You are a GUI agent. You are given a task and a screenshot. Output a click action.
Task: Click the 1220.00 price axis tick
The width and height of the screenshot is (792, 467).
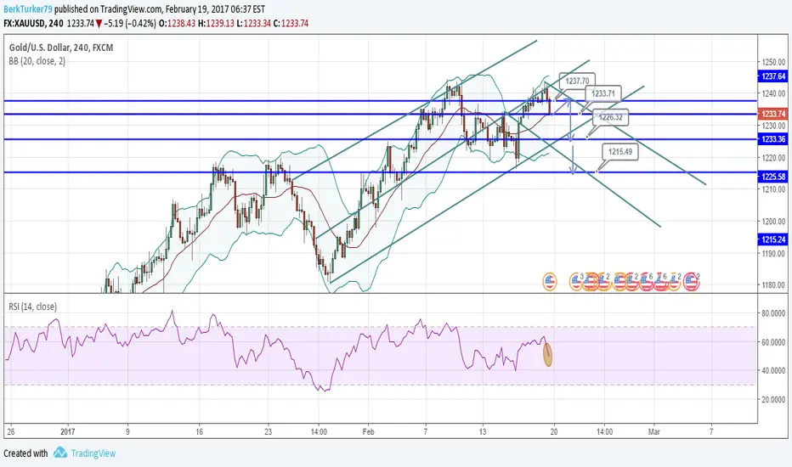pyautogui.click(x=774, y=158)
